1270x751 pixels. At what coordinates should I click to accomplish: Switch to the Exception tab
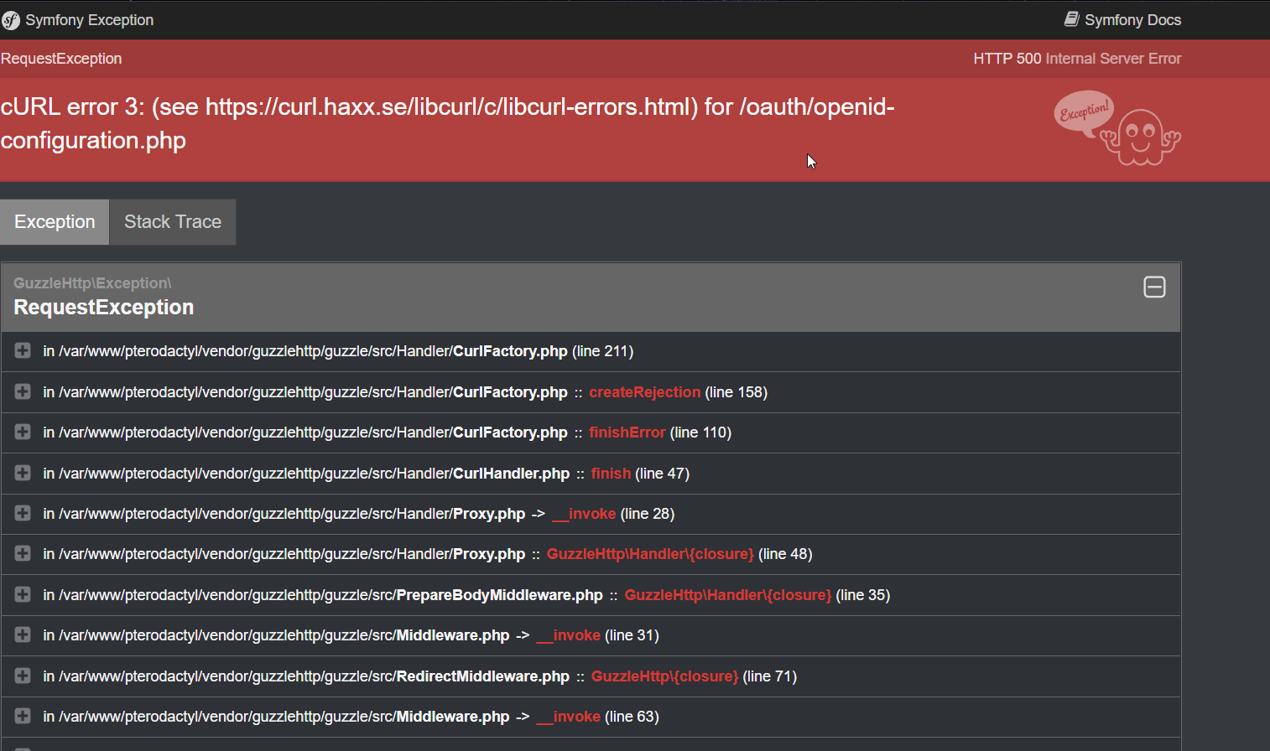(55, 222)
